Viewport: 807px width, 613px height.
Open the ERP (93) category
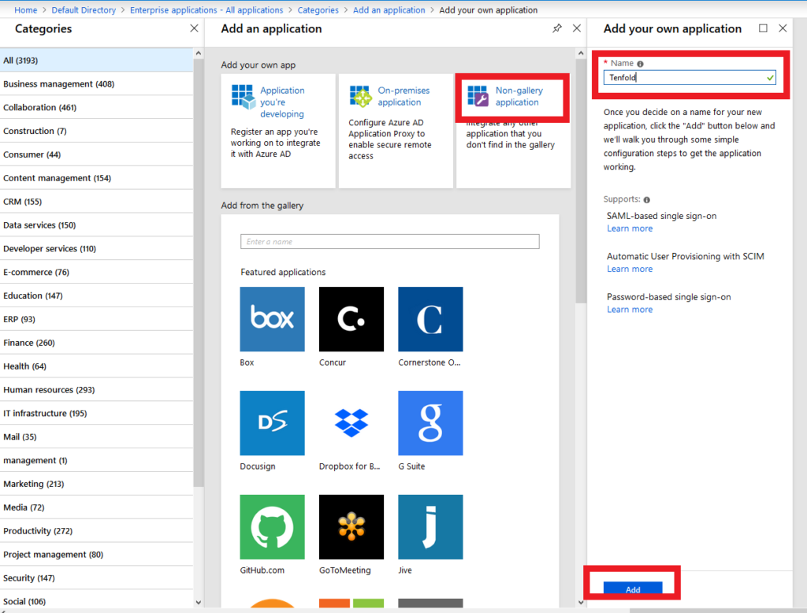pyautogui.click(x=96, y=319)
